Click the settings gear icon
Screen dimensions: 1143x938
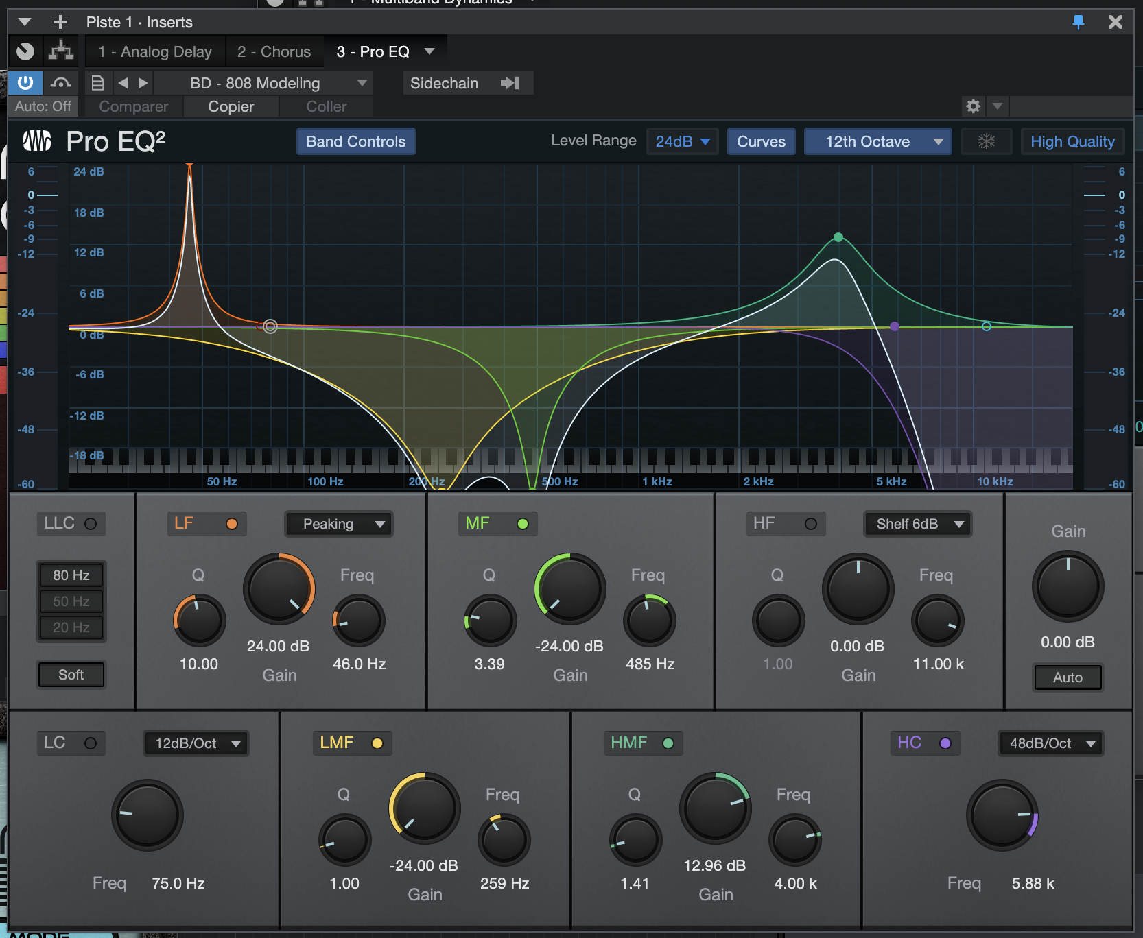(x=973, y=106)
